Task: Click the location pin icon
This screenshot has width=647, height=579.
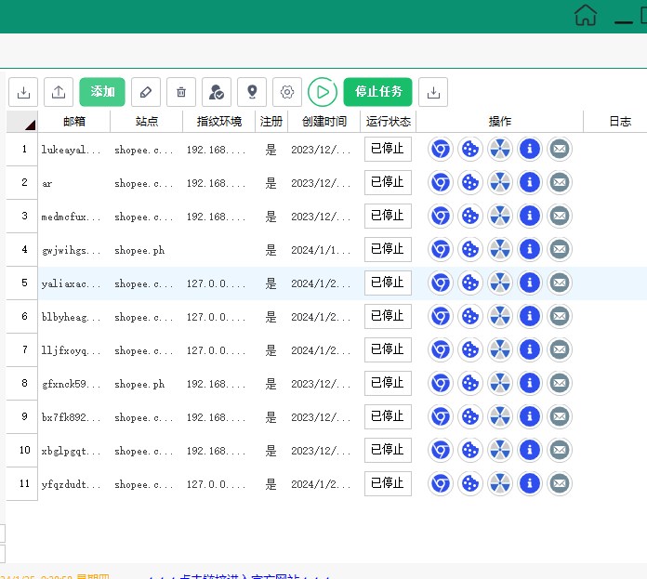Action: (x=252, y=92)
